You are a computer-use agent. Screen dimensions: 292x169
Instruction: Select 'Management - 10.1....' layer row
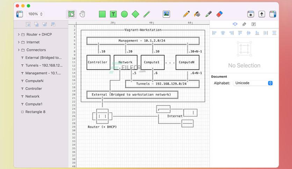(41, 73)
